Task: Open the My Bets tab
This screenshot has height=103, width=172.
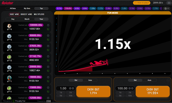Action: coord(27,8)
